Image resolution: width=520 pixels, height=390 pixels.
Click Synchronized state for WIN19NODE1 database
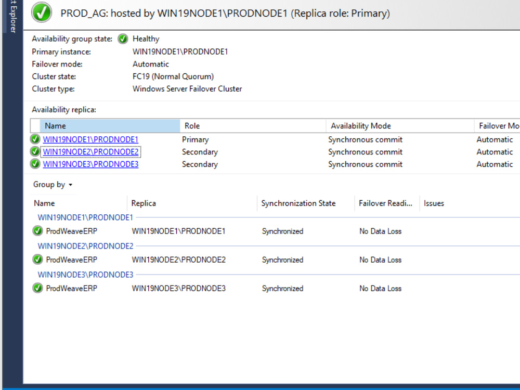pos(282,231)
